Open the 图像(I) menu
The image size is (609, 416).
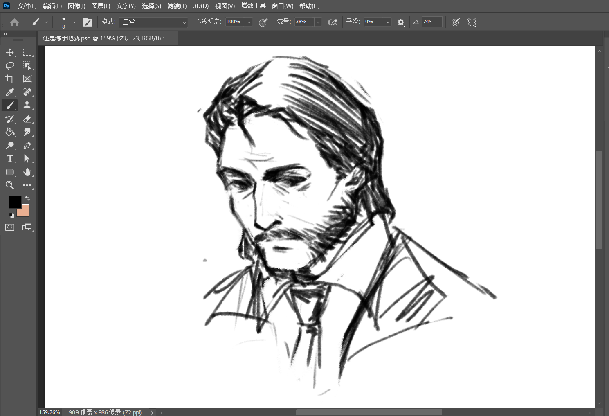point(76,6)
